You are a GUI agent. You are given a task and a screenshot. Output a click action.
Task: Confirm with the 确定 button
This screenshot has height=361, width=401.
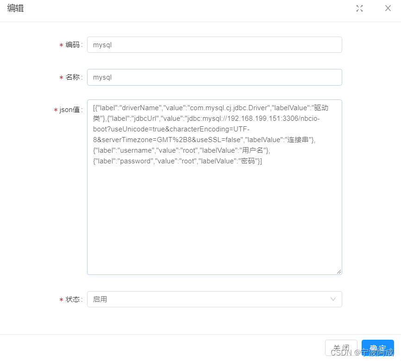pos(378,348)
